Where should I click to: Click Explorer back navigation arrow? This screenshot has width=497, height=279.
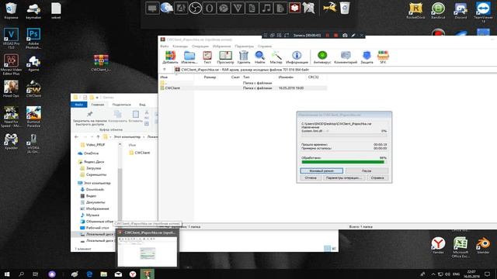click(x=76, y=137)
